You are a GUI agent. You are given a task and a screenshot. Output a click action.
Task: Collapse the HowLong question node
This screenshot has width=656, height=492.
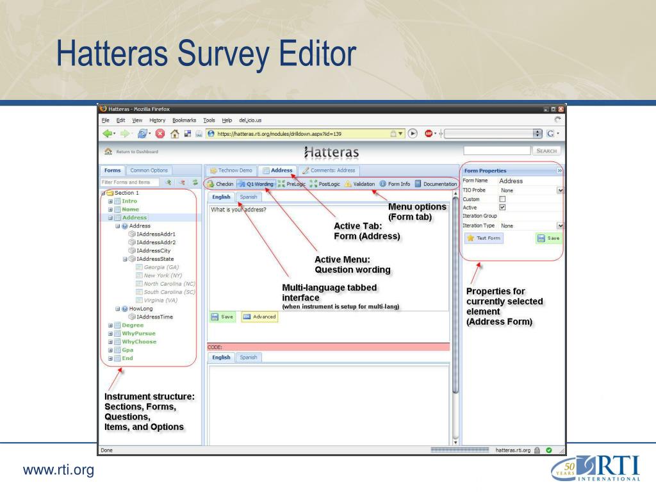coord(118,309)
